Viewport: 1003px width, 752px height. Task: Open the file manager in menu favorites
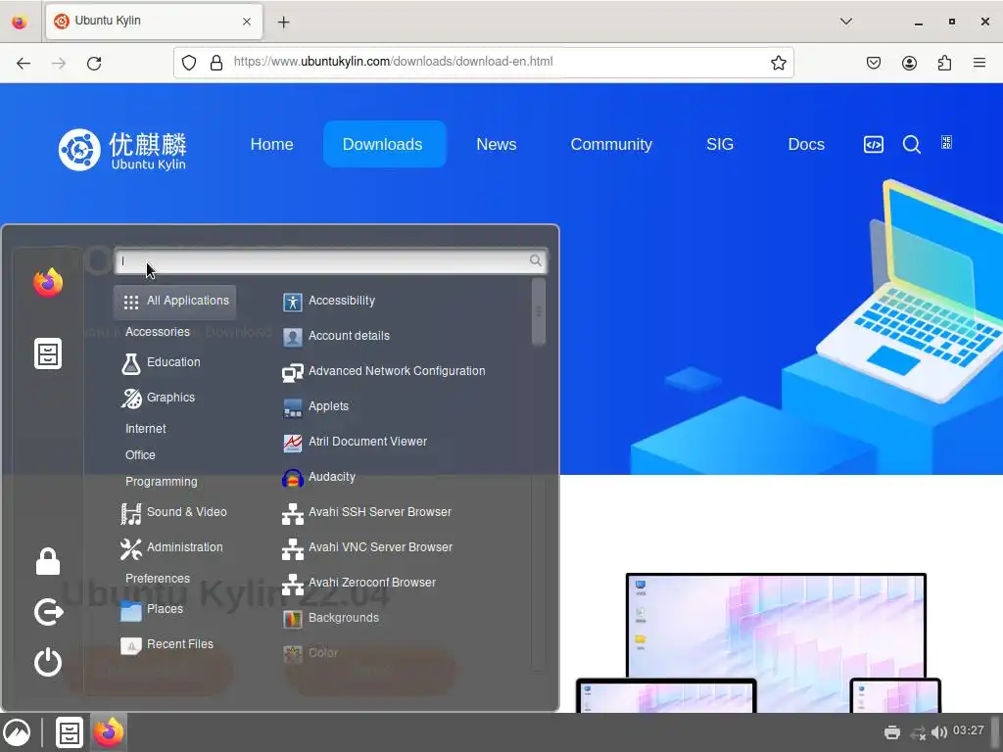point(48,353)
